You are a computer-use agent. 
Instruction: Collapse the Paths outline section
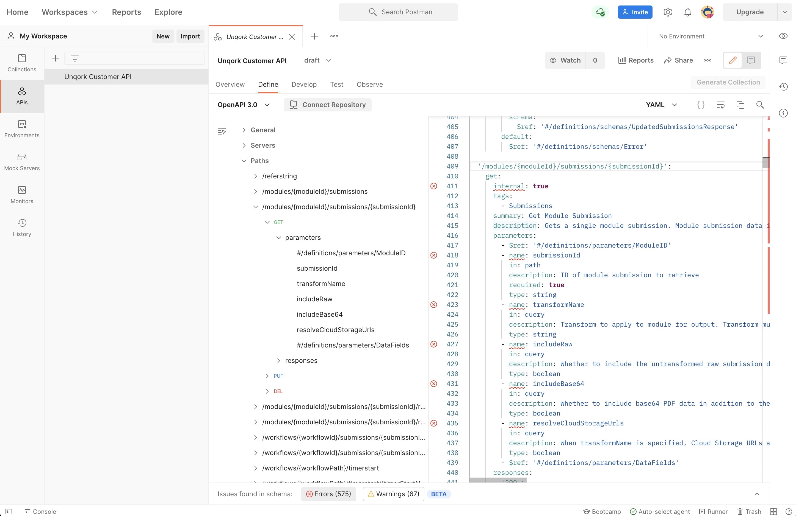pyautogui.click(x=244, y=161)
